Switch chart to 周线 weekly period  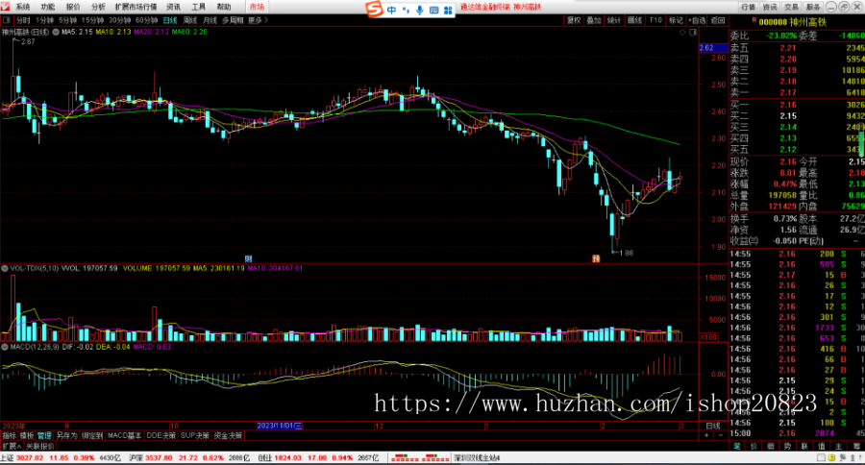pos(189,19)
